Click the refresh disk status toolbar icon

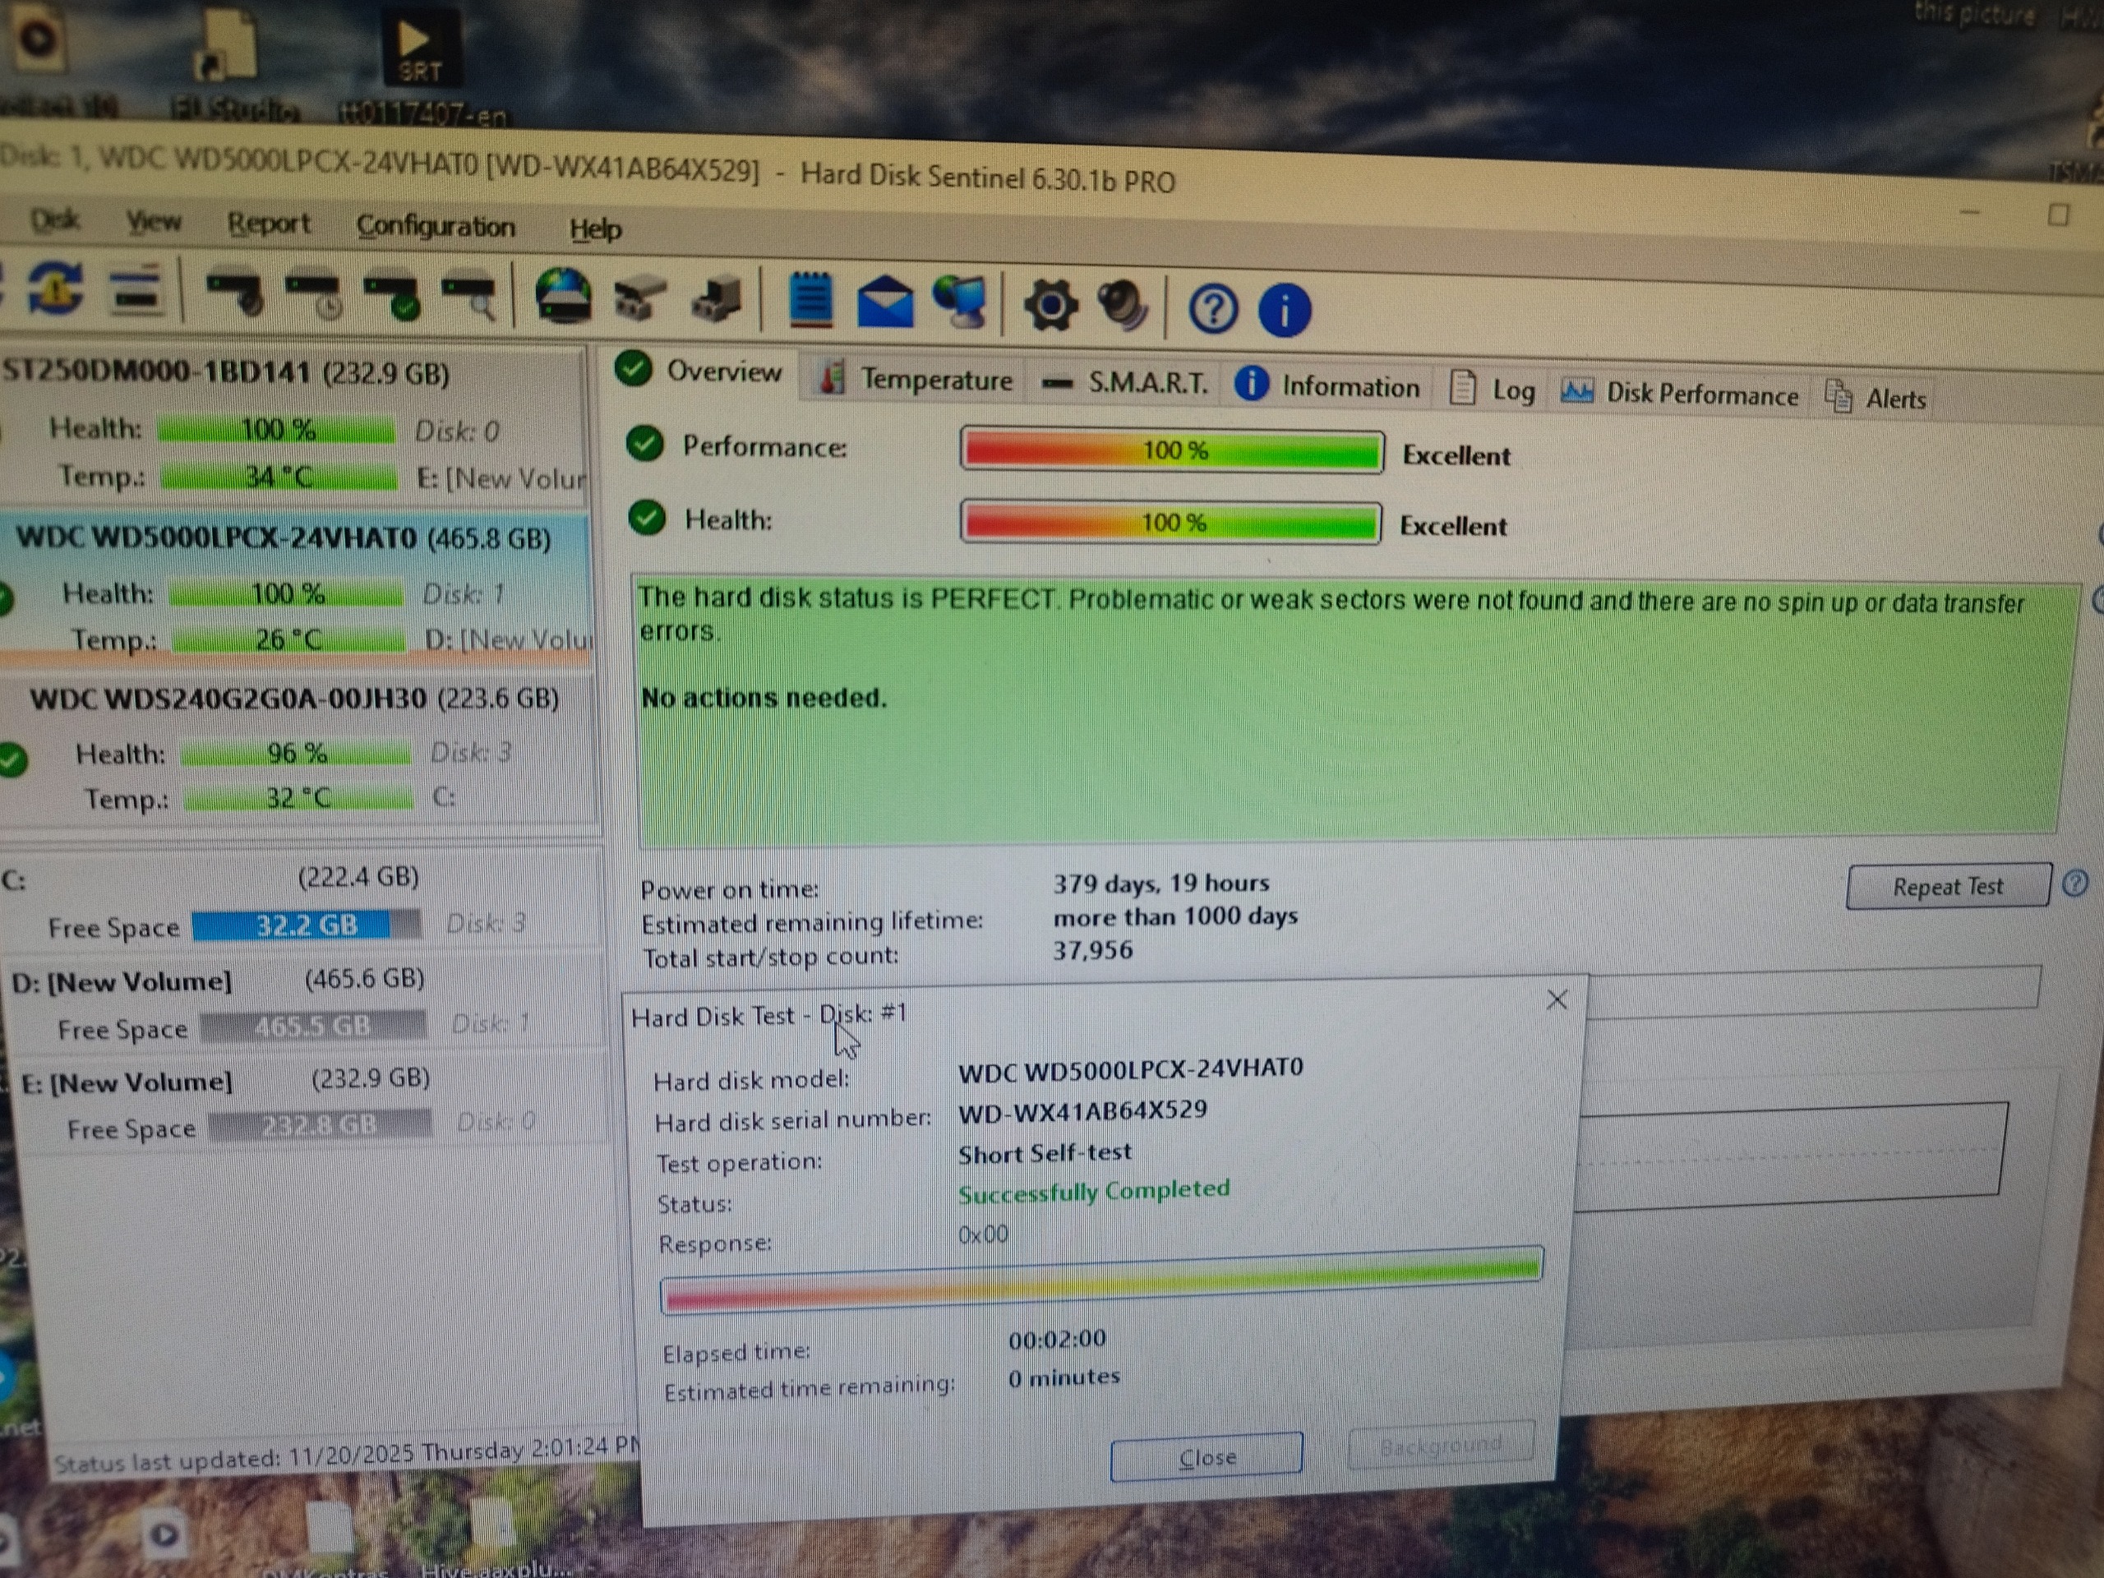(x=54, y=288)
